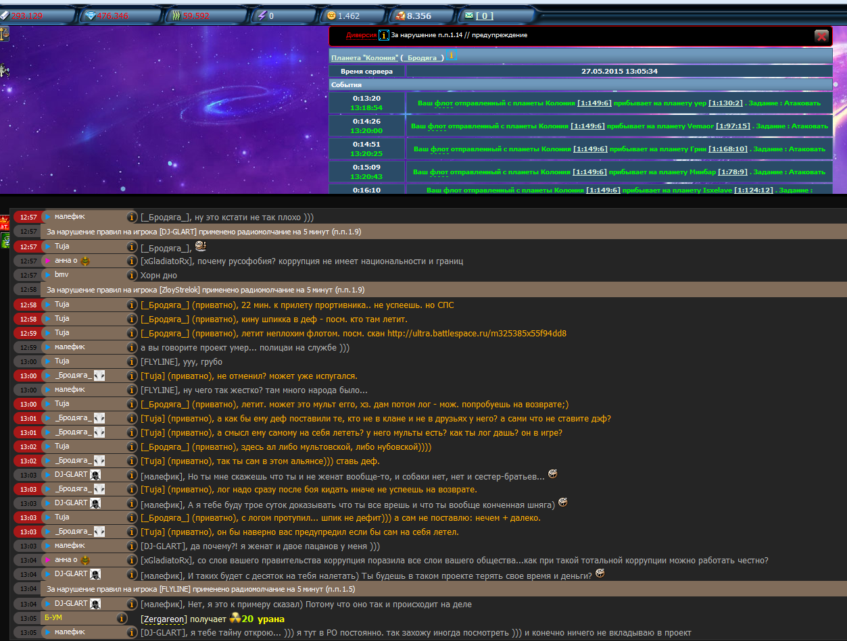Click info icon in DJ-GLART 'к примеру сказал' row
Image resolution: width=847 pixels, height=641 pixels.
[132, 604]
